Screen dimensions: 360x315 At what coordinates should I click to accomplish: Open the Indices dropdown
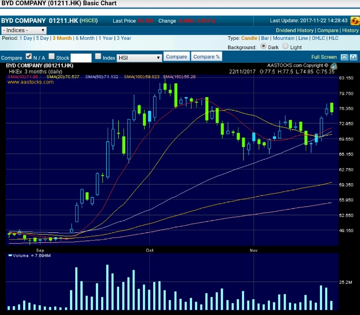click(24, 30)
